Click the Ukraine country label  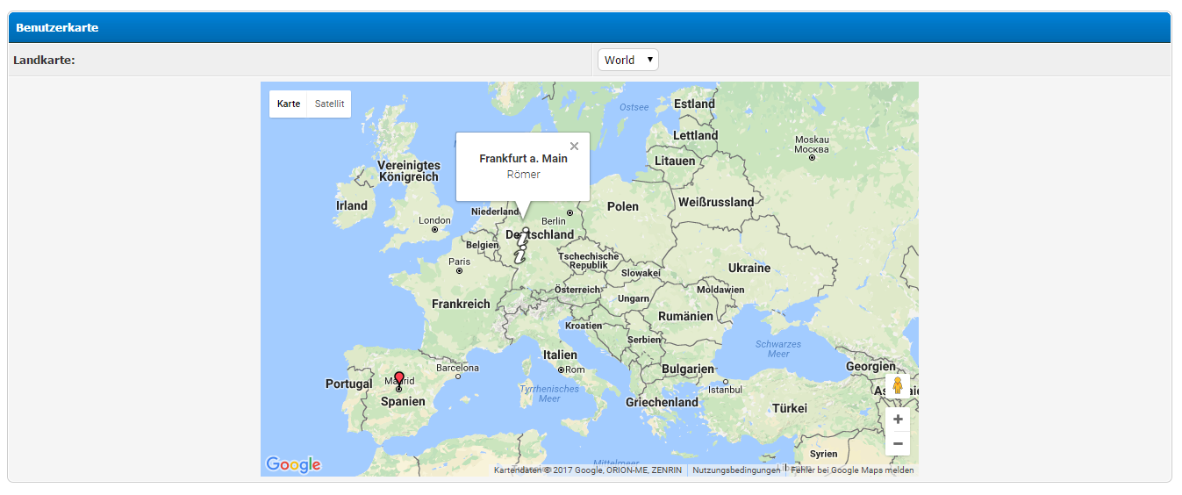tap(749, 268)
